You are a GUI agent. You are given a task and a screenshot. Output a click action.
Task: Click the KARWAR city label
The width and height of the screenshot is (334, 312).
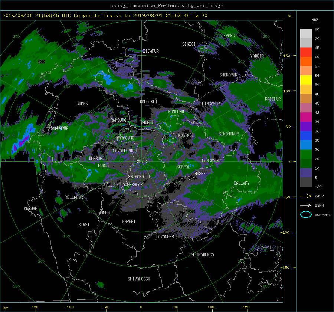click(30, 208)
